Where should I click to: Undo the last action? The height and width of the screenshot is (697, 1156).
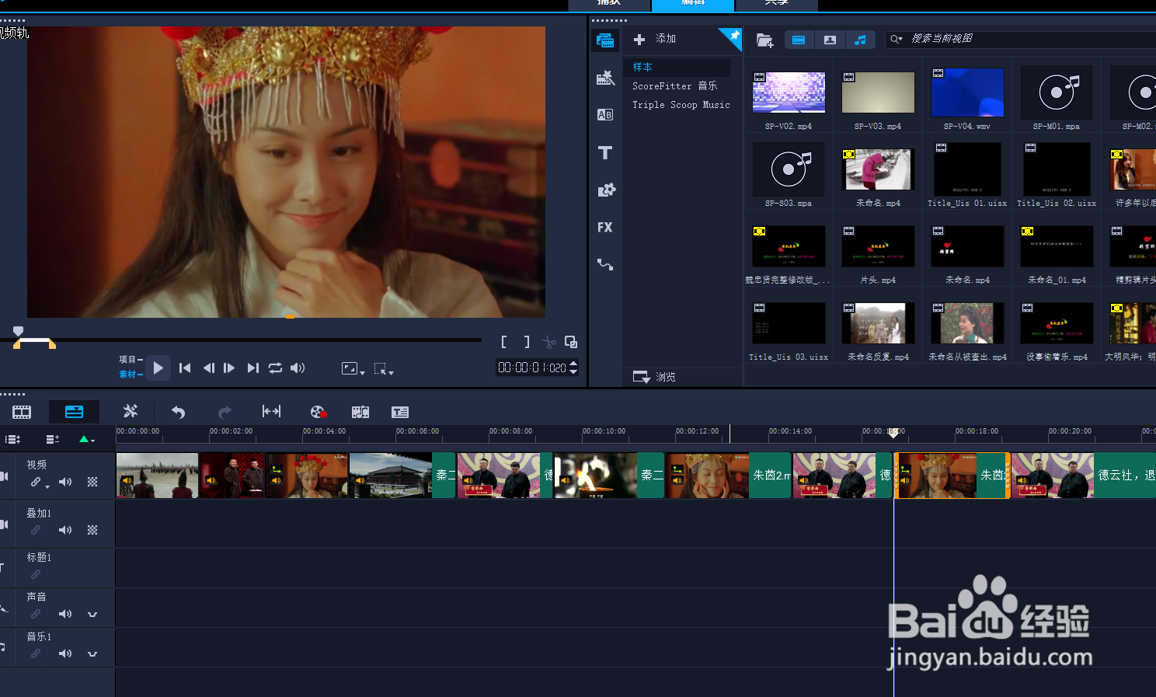point(178,412)
